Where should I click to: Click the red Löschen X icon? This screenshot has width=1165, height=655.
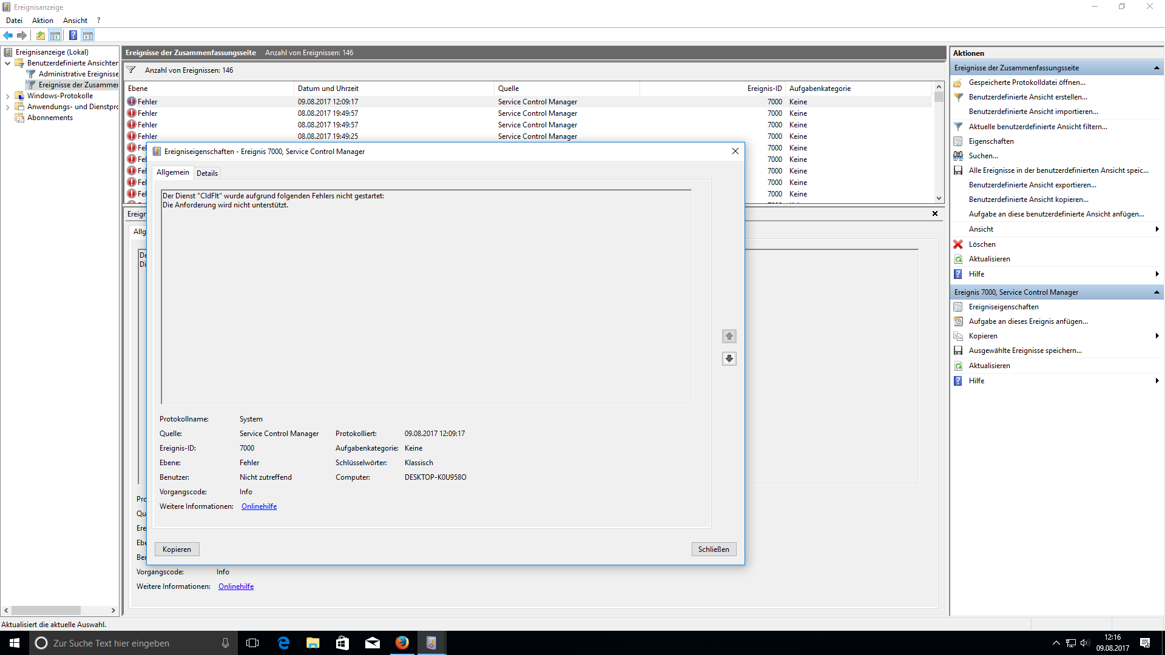pyautogui.click(x=958, y=244)
